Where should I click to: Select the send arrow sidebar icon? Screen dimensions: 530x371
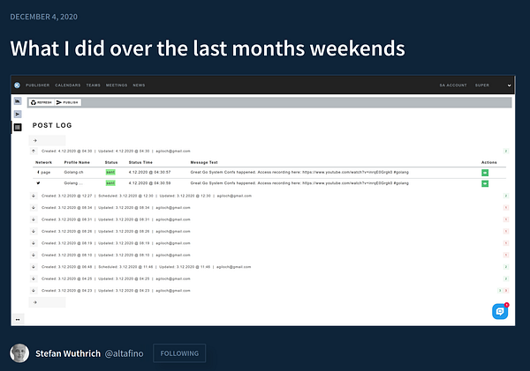click(18, 115)
